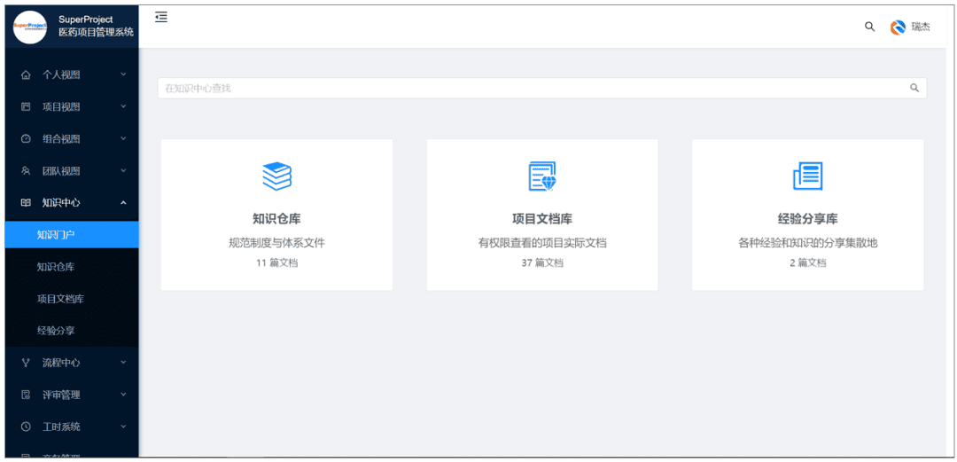Click the 37 篇文档 count
957x462 pixels.
click(x=542, y=262)
